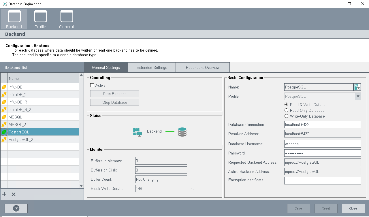Click the Database Connection input field
The image size is (369, 217).
[322, 124]
